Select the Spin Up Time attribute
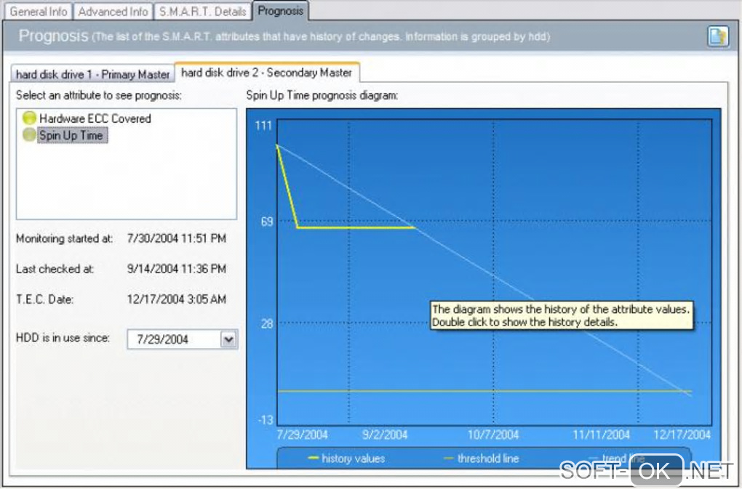Screen dimensions: 742x489 [71, 135]
